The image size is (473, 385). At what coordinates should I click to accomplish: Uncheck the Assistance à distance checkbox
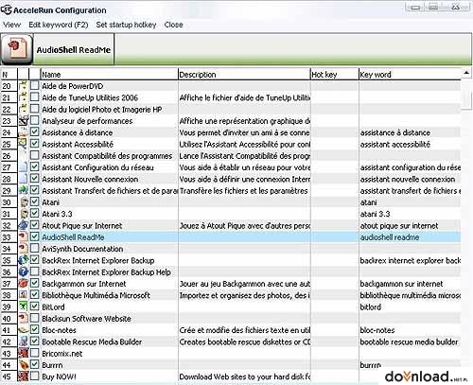coord(34,131)
